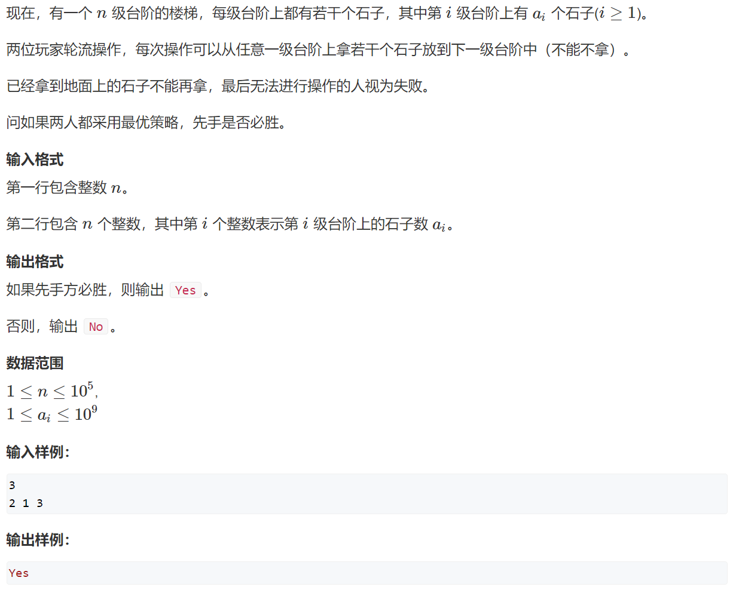The height and width of the screenshot is (596, 736).
Task: Click the constraint 1 ≤ n ≤ 10^5
Action: [52, 391]
